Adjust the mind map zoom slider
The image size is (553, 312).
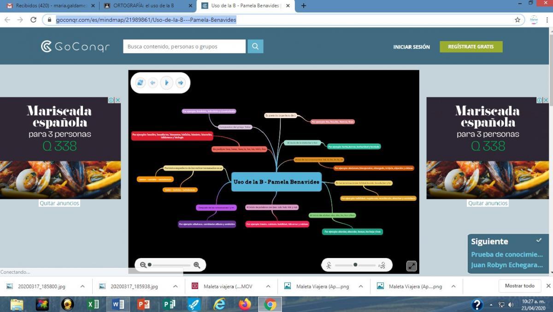[170, 265]
